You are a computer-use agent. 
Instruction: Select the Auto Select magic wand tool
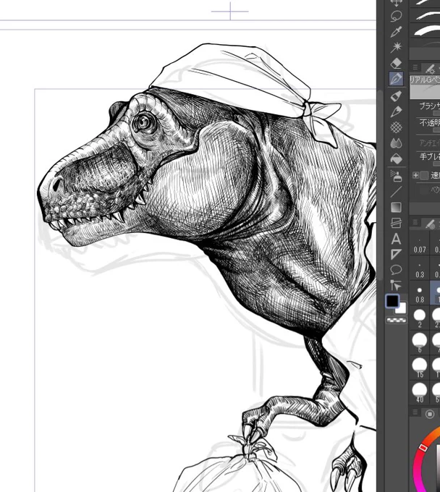coord(396,47)
